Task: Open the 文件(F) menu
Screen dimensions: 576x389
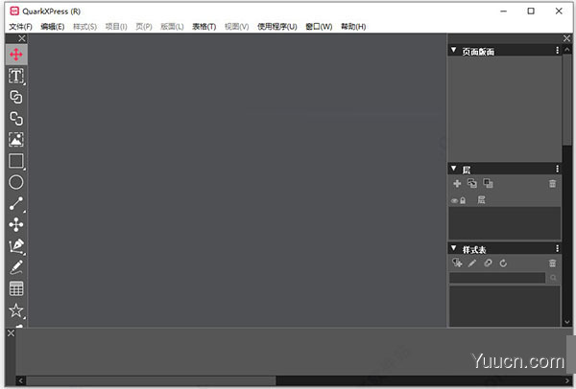Action: click(x=20, y=27)
